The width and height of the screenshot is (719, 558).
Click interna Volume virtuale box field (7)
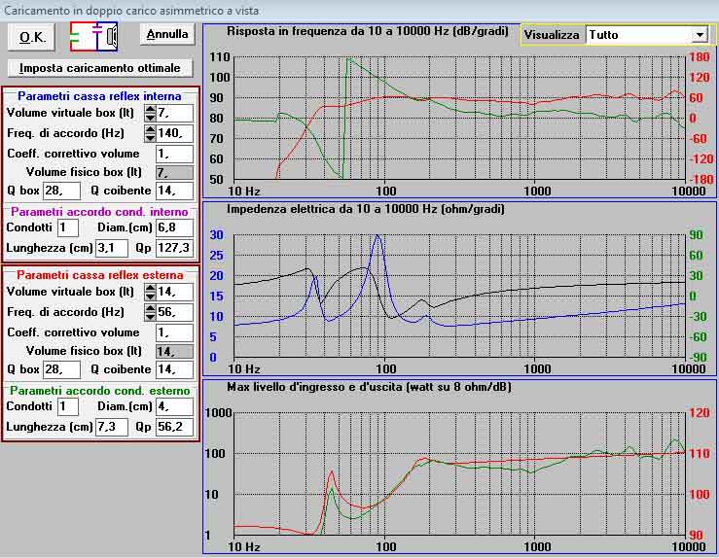pyautogui.click(x=175, y=113)
